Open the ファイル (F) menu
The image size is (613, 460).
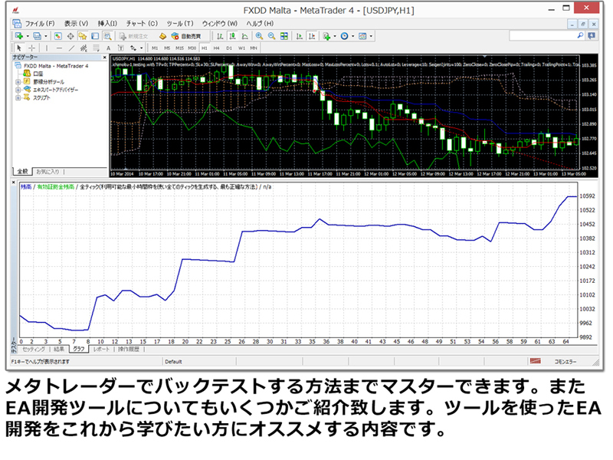(x=40, y=24)
